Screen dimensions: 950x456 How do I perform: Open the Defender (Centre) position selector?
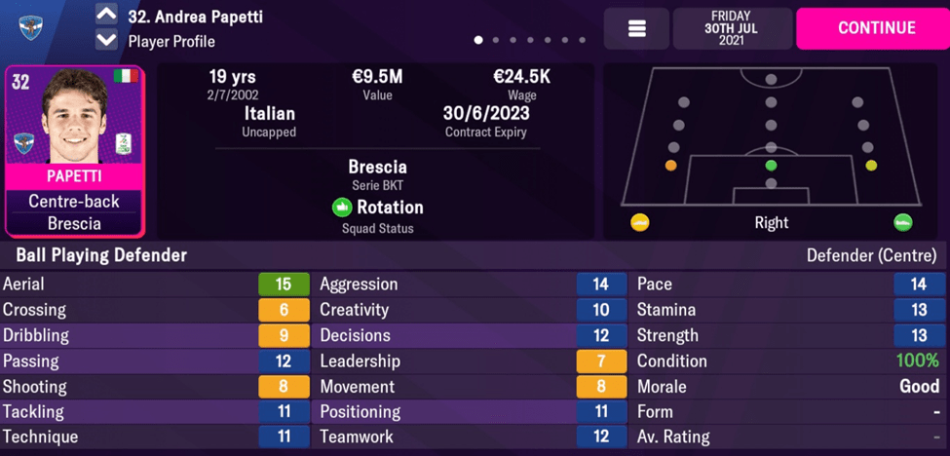tap(872, 256)
